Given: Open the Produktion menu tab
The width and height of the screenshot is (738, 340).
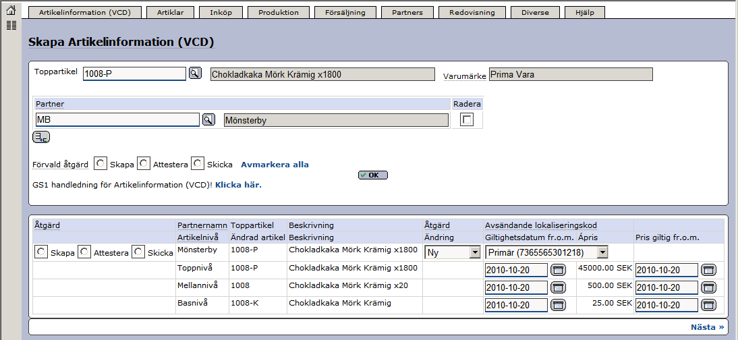Looking at the screenshot, I should coord(279,13).
